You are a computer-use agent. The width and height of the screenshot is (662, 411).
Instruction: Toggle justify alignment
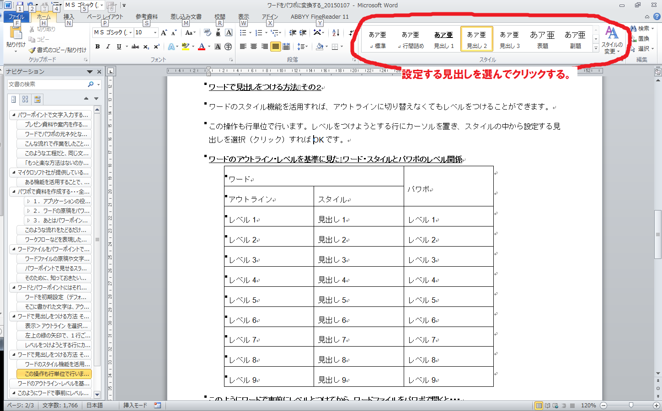pyautogui.click(x=275, y=47)
